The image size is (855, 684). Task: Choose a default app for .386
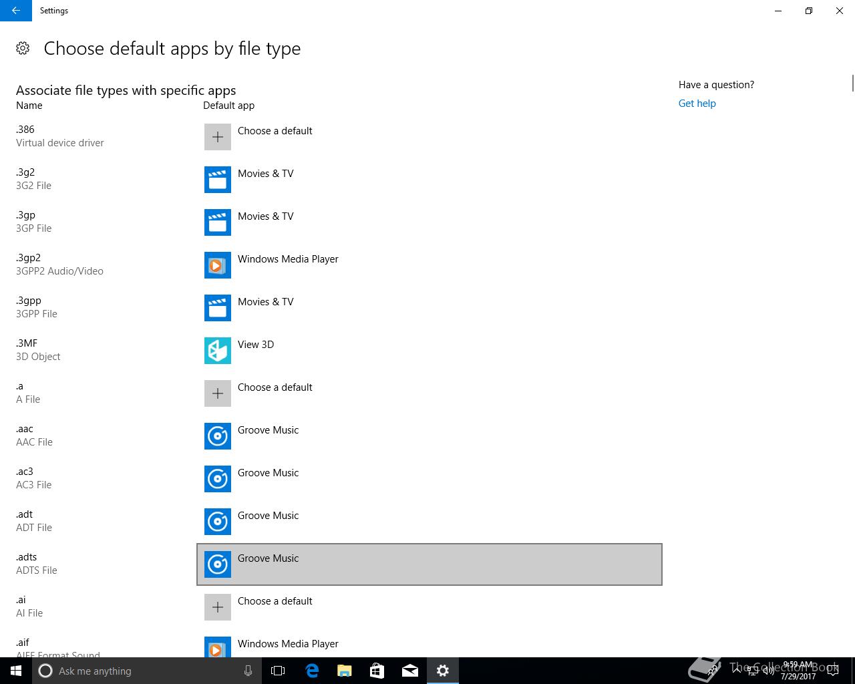(430, 137)
